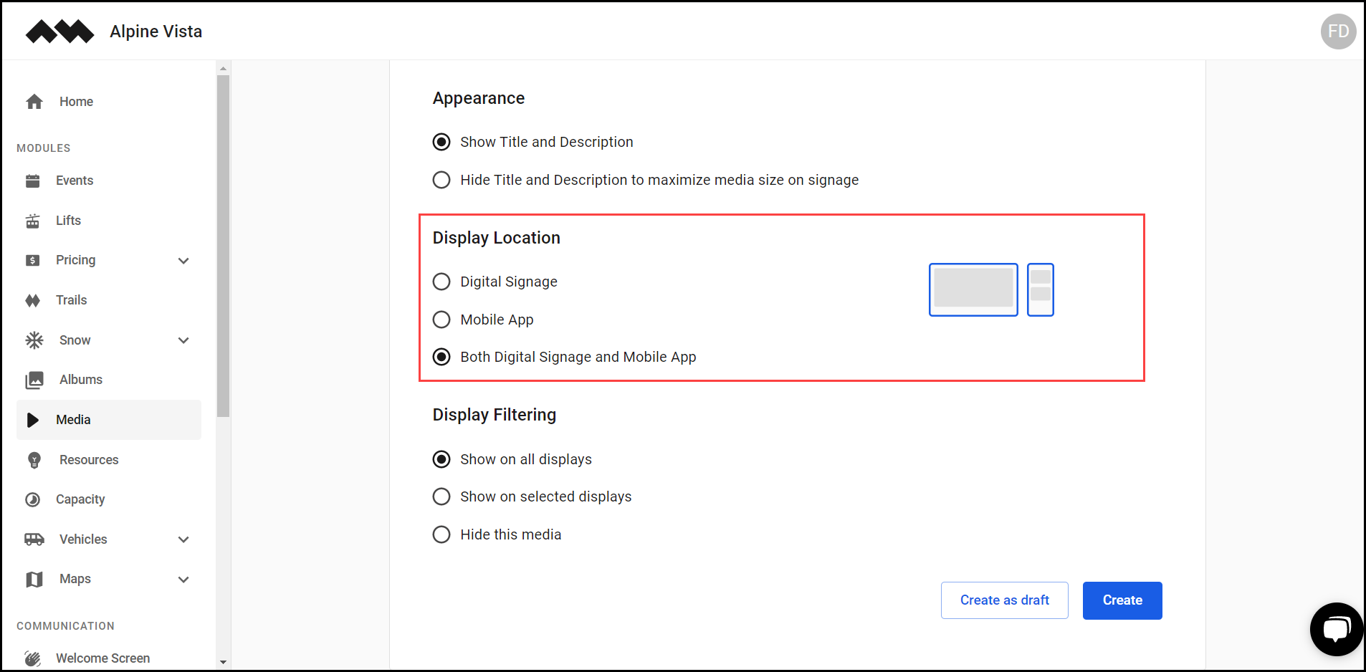Open the Media module
This screenshot has height=672, width=1366.
coord(109,420)
